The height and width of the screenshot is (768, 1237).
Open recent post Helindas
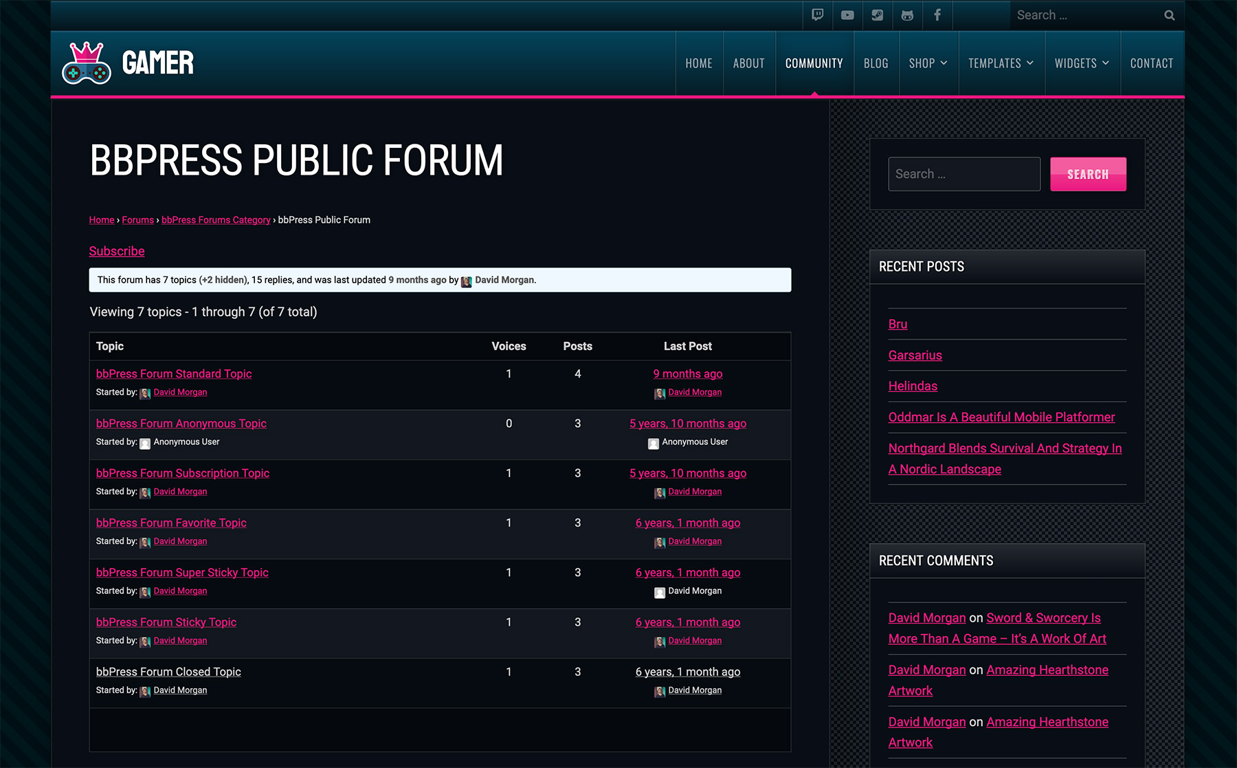(913, 386)
